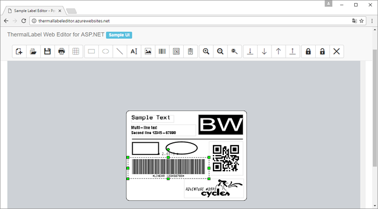The image size is (378, 209).
Task: Select the QR code item
Action: click(226, 158)
